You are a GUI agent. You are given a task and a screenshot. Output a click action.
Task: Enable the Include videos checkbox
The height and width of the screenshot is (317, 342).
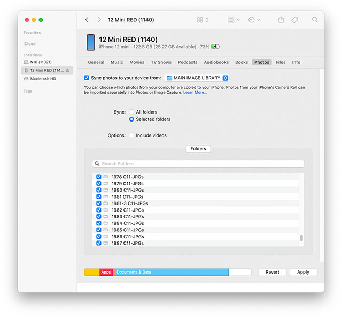131,135
